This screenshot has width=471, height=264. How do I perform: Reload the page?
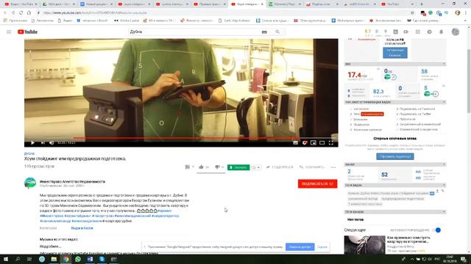(x=21, y=13)
